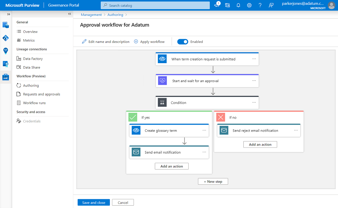Viewport: 338px width, 208px height.
Task: Select the Data policy sidebar icon
Action: [5, 64]
